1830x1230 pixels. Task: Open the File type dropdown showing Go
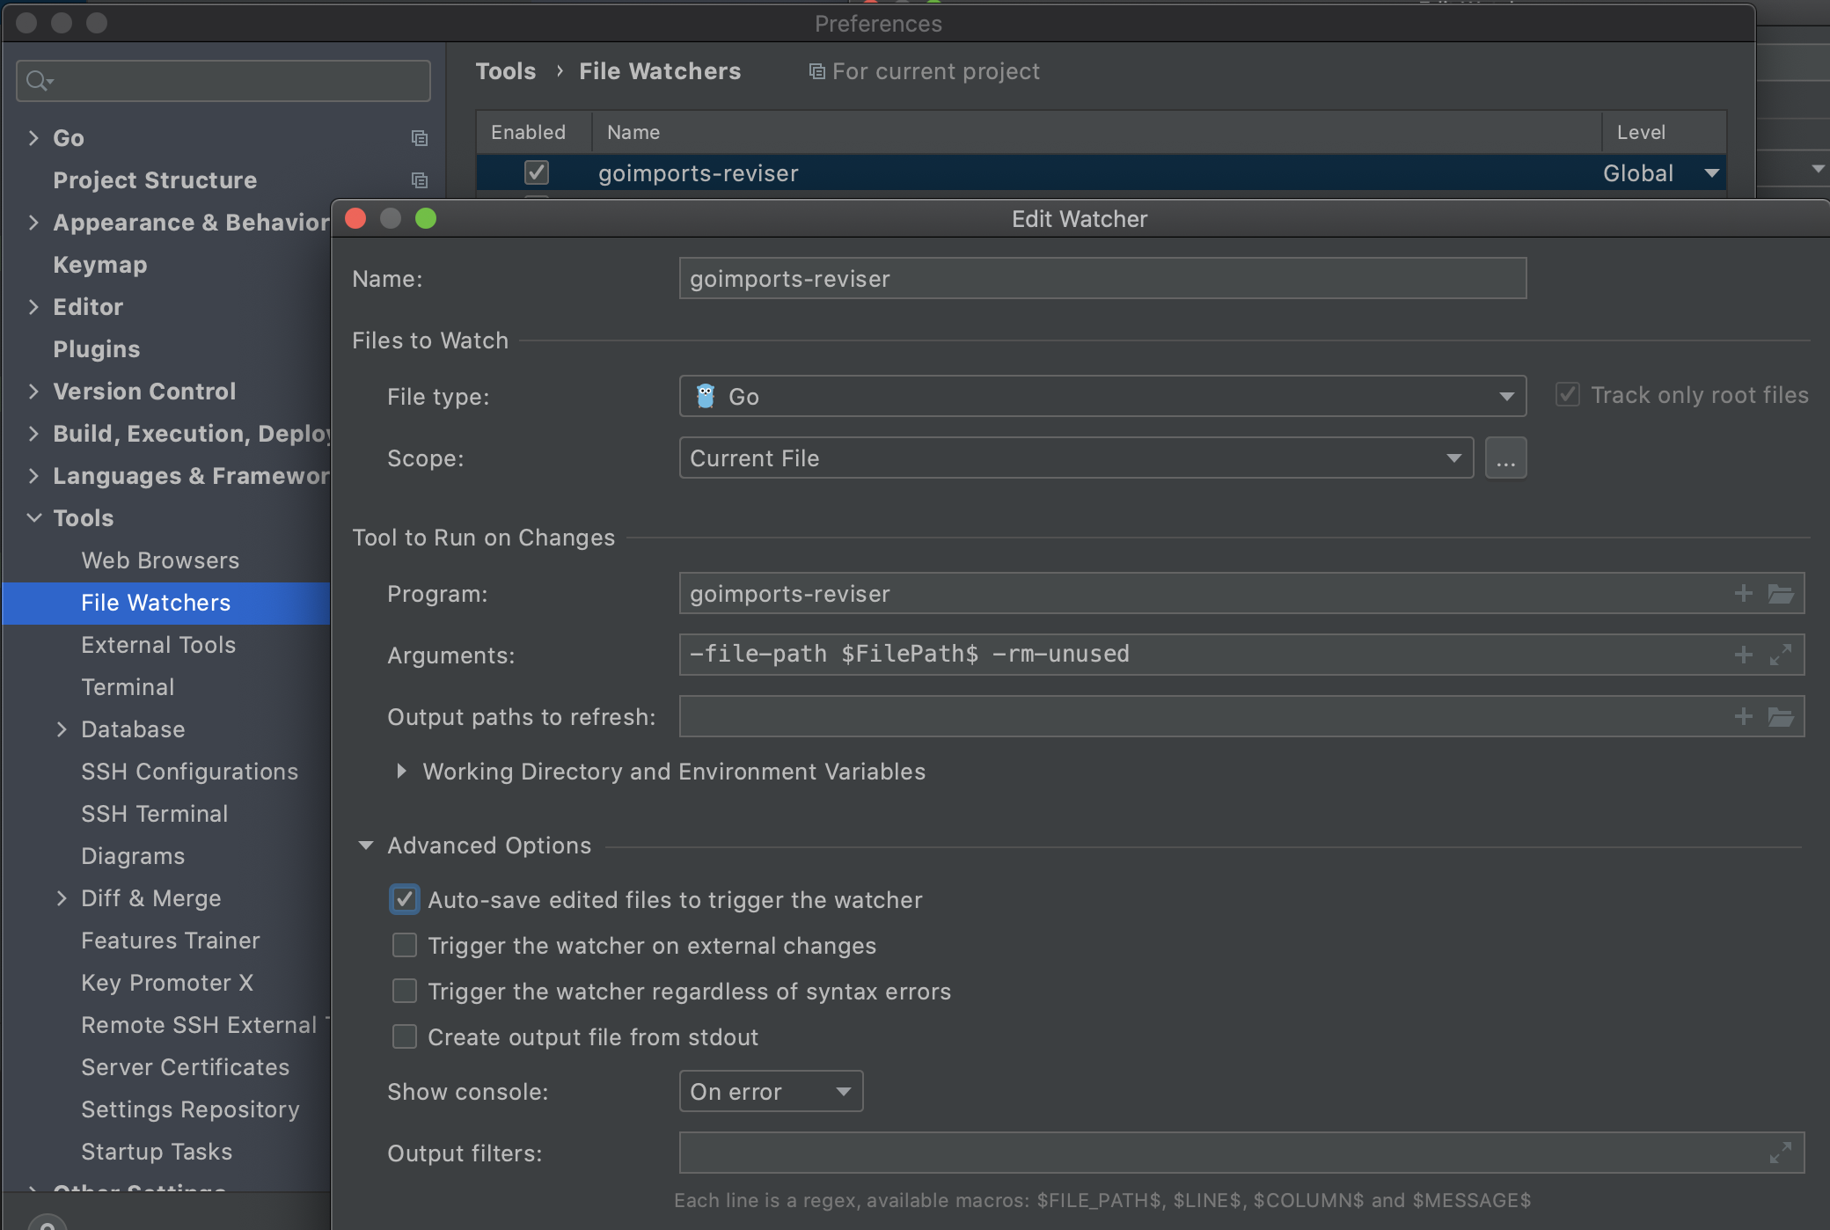pos(1102,397)
